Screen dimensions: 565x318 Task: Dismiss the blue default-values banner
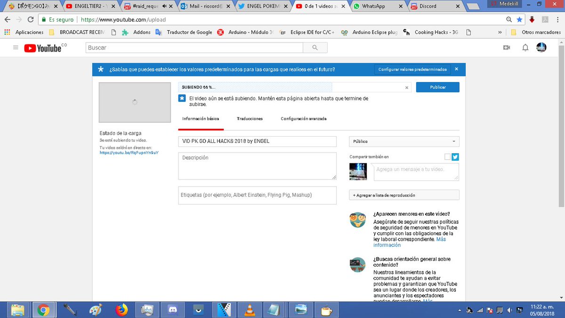[456, 69]
